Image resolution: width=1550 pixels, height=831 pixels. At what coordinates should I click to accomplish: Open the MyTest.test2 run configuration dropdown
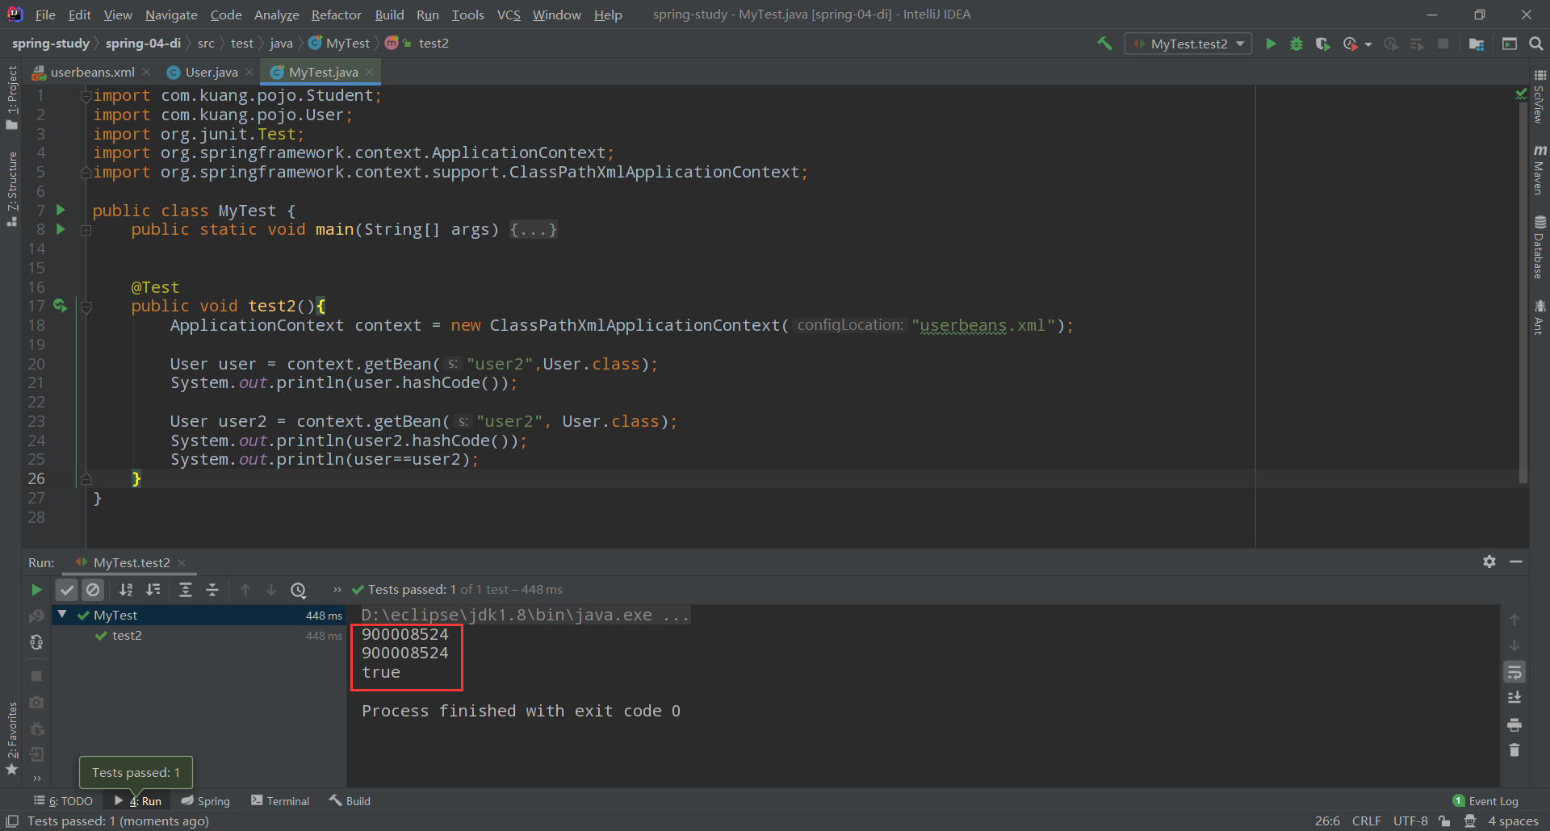pos(1188,44)
